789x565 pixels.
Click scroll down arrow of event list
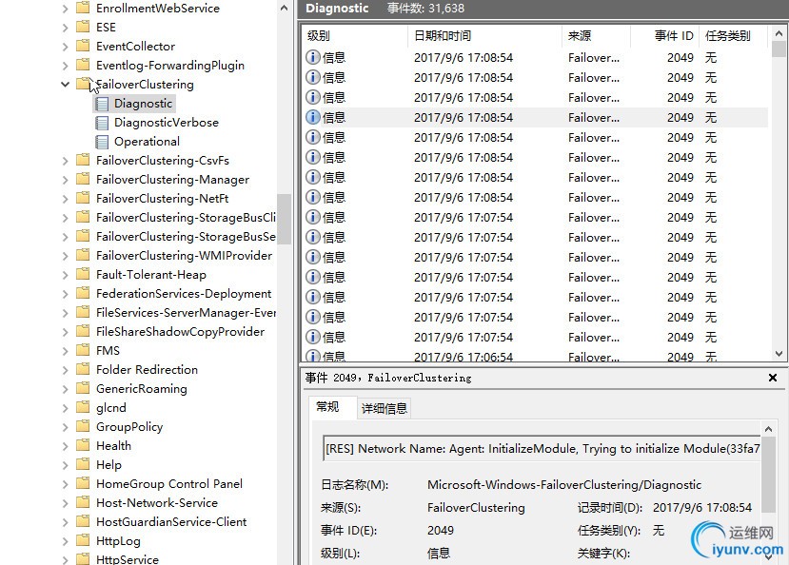779,354
